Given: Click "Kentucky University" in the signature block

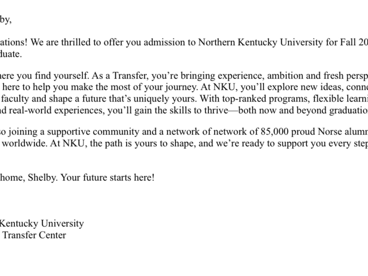Looking at the screenshot, I should (x=41, y=223).
